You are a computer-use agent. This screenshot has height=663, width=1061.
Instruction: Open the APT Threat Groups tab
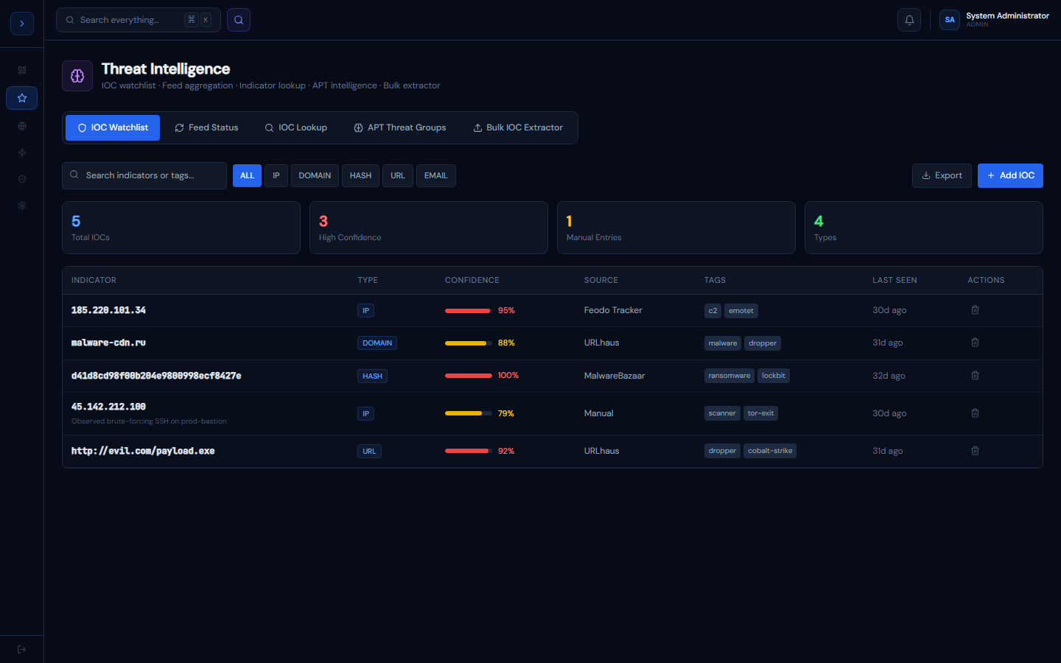tap(399, 127)
